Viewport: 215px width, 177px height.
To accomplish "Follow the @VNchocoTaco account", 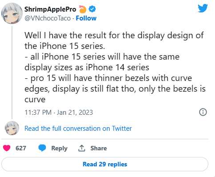I will (x=86, y=18).
